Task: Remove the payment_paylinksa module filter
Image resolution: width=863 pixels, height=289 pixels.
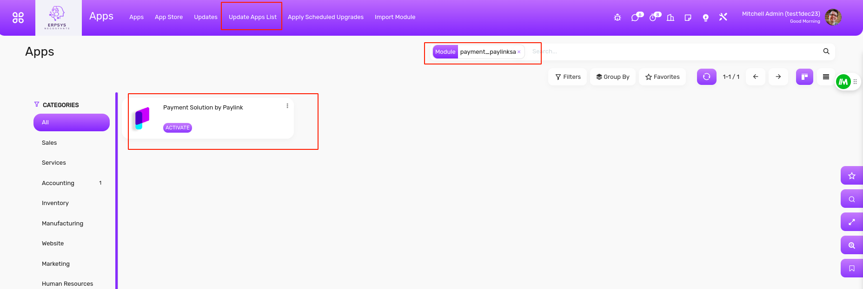Action: tap(519, 52)
